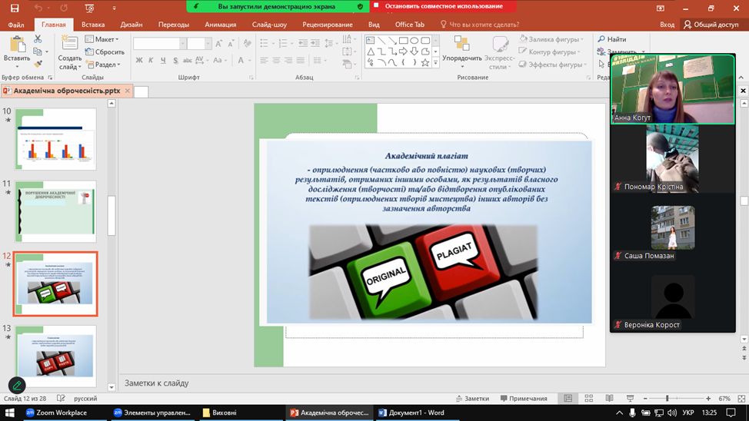The image size is (749, 421).
Task: Switch to slide sorter view icon
Action: [x=588, y=399]
